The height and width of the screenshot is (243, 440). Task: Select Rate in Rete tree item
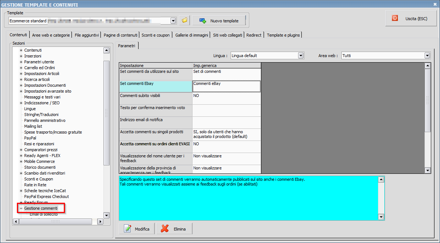[35, 185]
